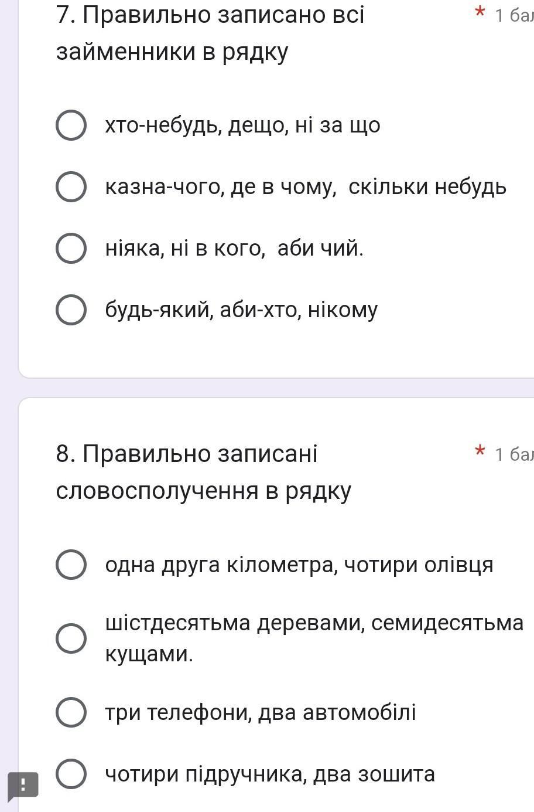Click the red required asterisk on question 7
The height and width of the screenshot is (812, 534).
pos(480,13)
